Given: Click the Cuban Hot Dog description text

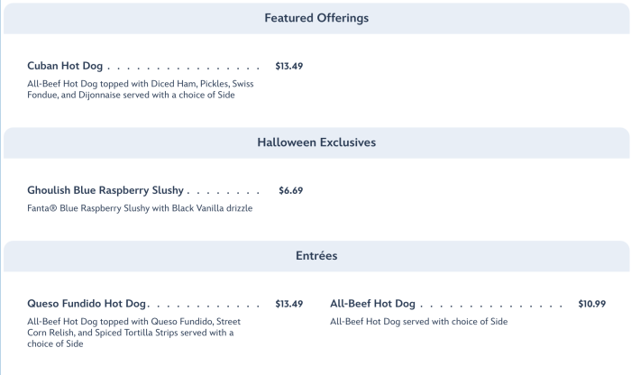Looking at the screenshot, I should [140, 89].
